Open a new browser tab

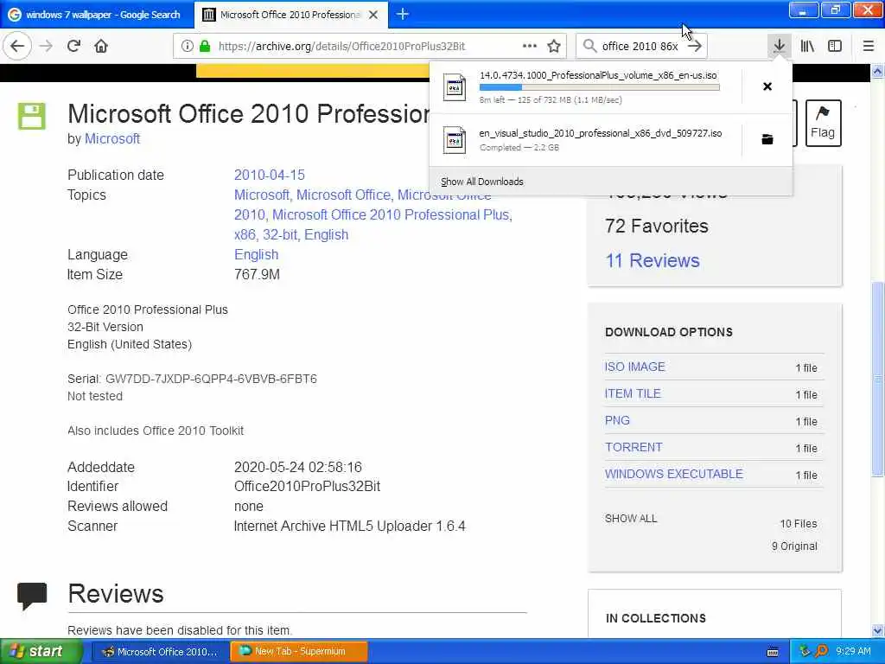click(403, 14)
